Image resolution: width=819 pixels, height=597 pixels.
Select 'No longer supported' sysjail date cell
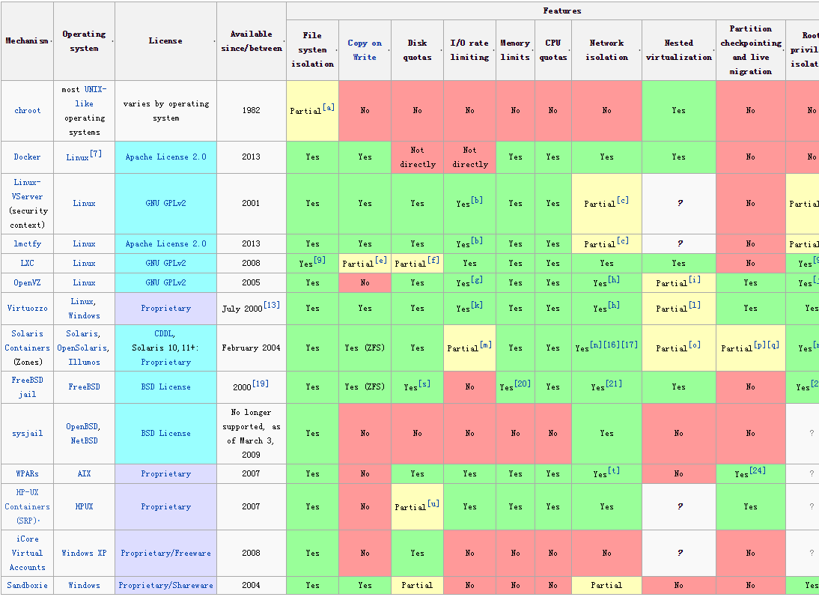click(252, 434)
